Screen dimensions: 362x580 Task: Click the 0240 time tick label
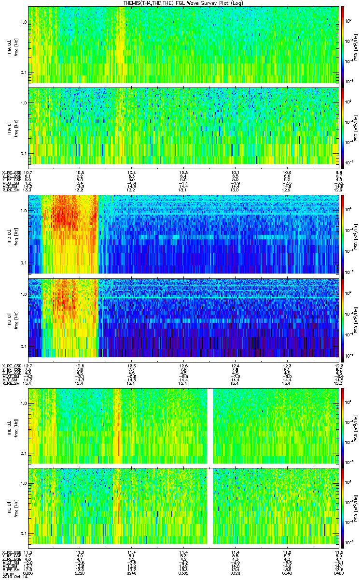coord(132,572)
